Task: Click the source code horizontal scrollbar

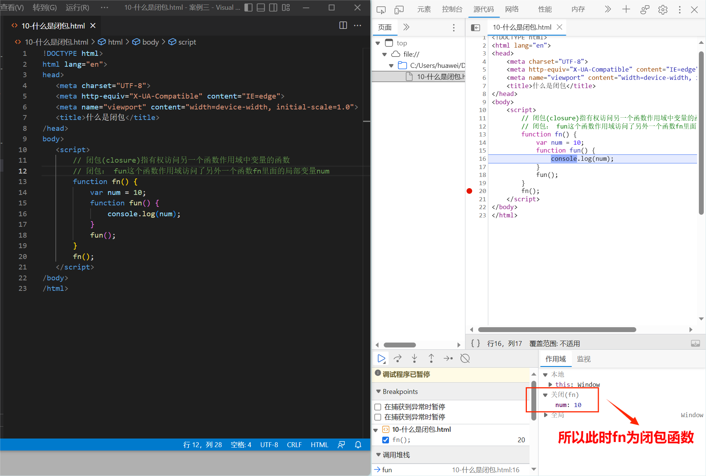Action: (557, 329)
